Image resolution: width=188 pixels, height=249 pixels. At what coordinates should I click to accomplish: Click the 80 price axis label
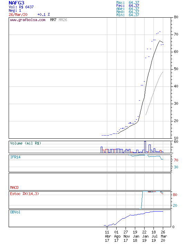tap(176, 17)
